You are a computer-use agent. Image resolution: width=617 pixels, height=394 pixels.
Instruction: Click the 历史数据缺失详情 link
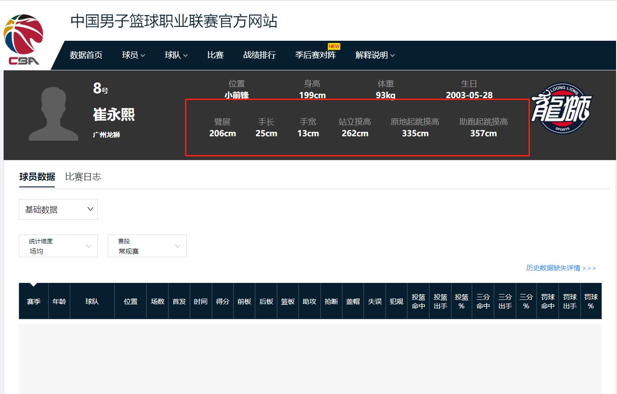[x=561, y=268]
